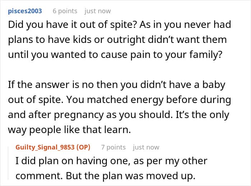Screen dimensions: 251x186
Task: Click the timestamp on the OP reply
Action: pyautogui.click(x=146, y=147)
